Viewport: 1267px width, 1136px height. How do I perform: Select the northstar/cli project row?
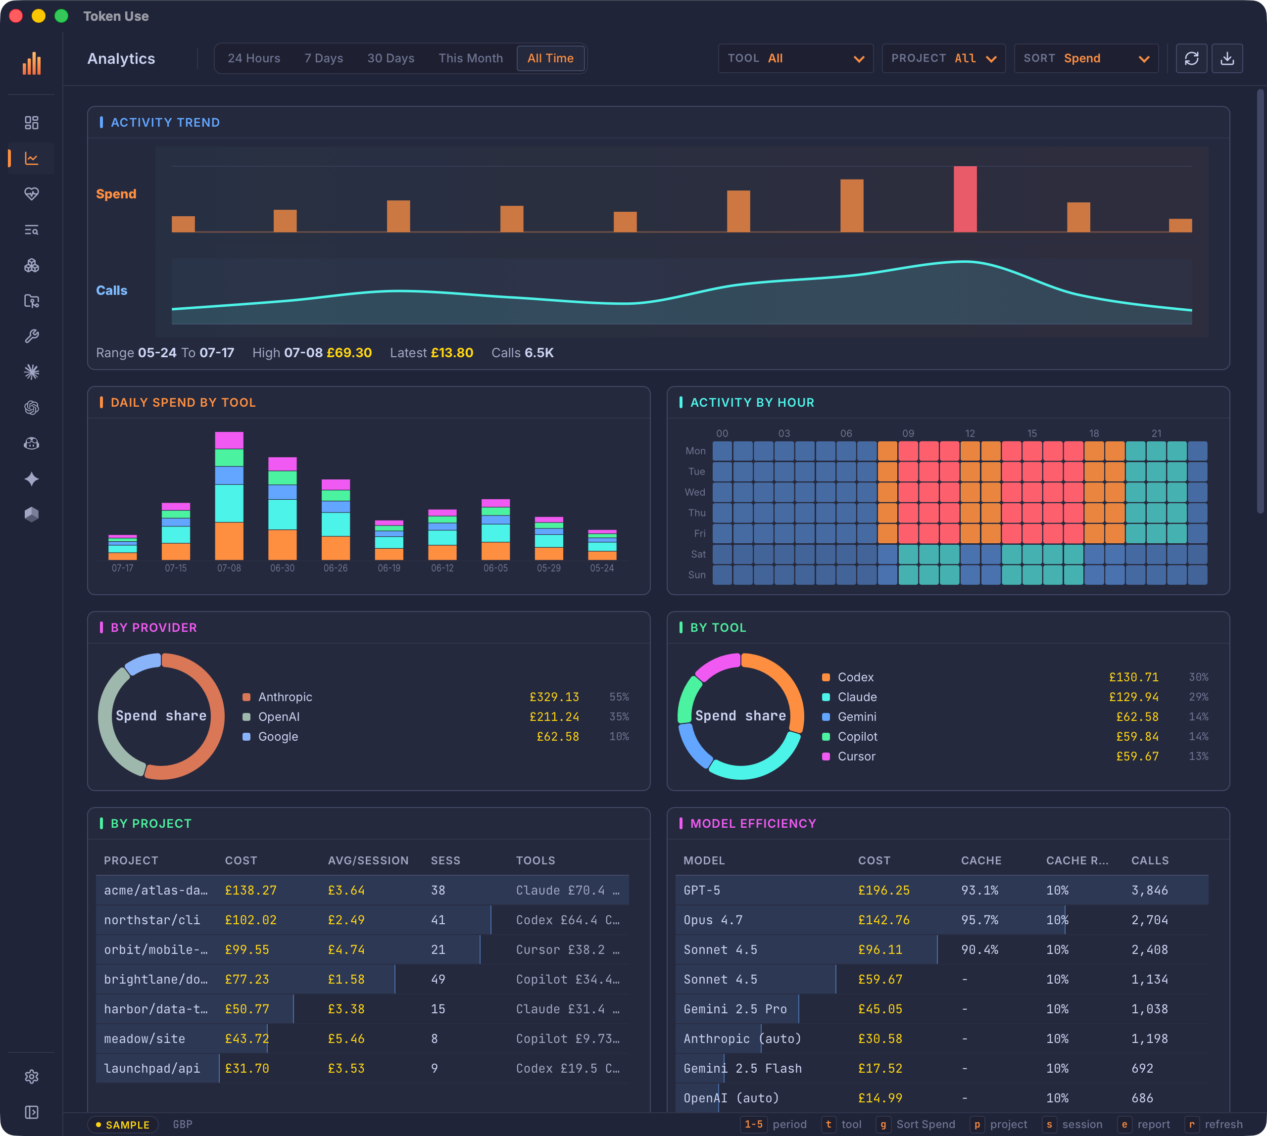(x=362, y=920)
